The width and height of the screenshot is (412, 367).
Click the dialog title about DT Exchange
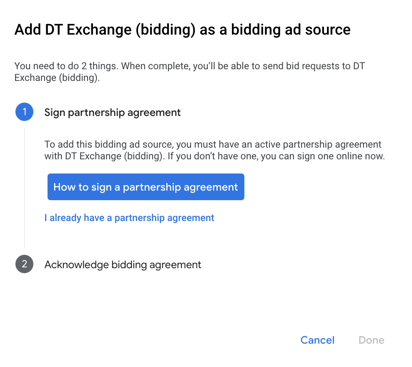(182, 30)
